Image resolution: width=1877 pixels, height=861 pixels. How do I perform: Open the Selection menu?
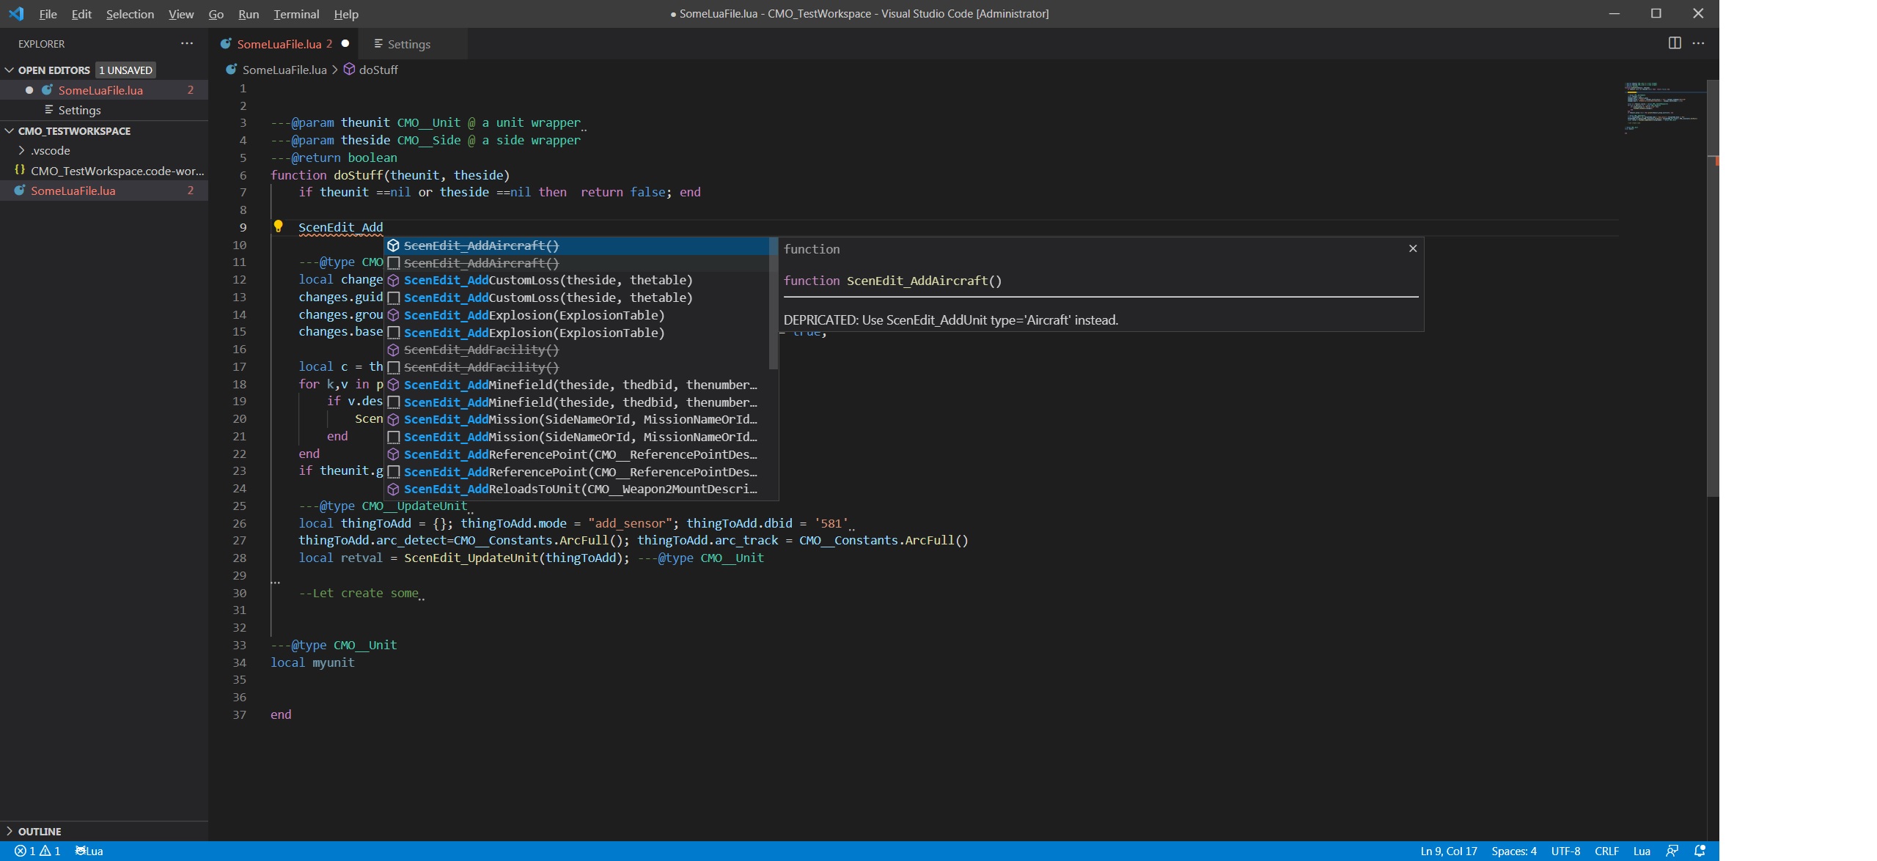pyautogui.click(x=130, y=14)
